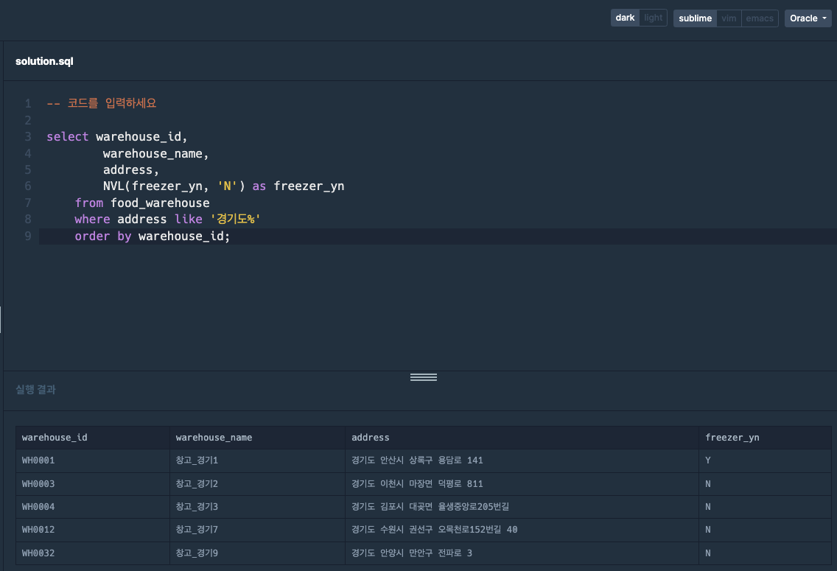Image resolution: width=837 pixels, height=571 pixels.
Task: Grab the results panel resize handle
Action: 424,377
